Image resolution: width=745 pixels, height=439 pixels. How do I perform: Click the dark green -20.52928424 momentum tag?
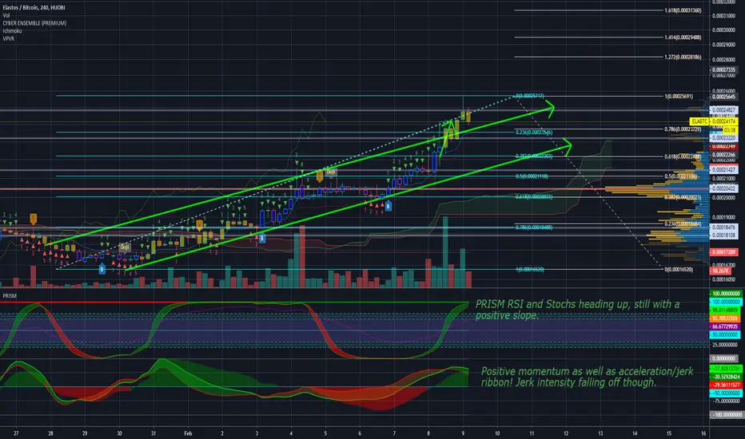725,377
